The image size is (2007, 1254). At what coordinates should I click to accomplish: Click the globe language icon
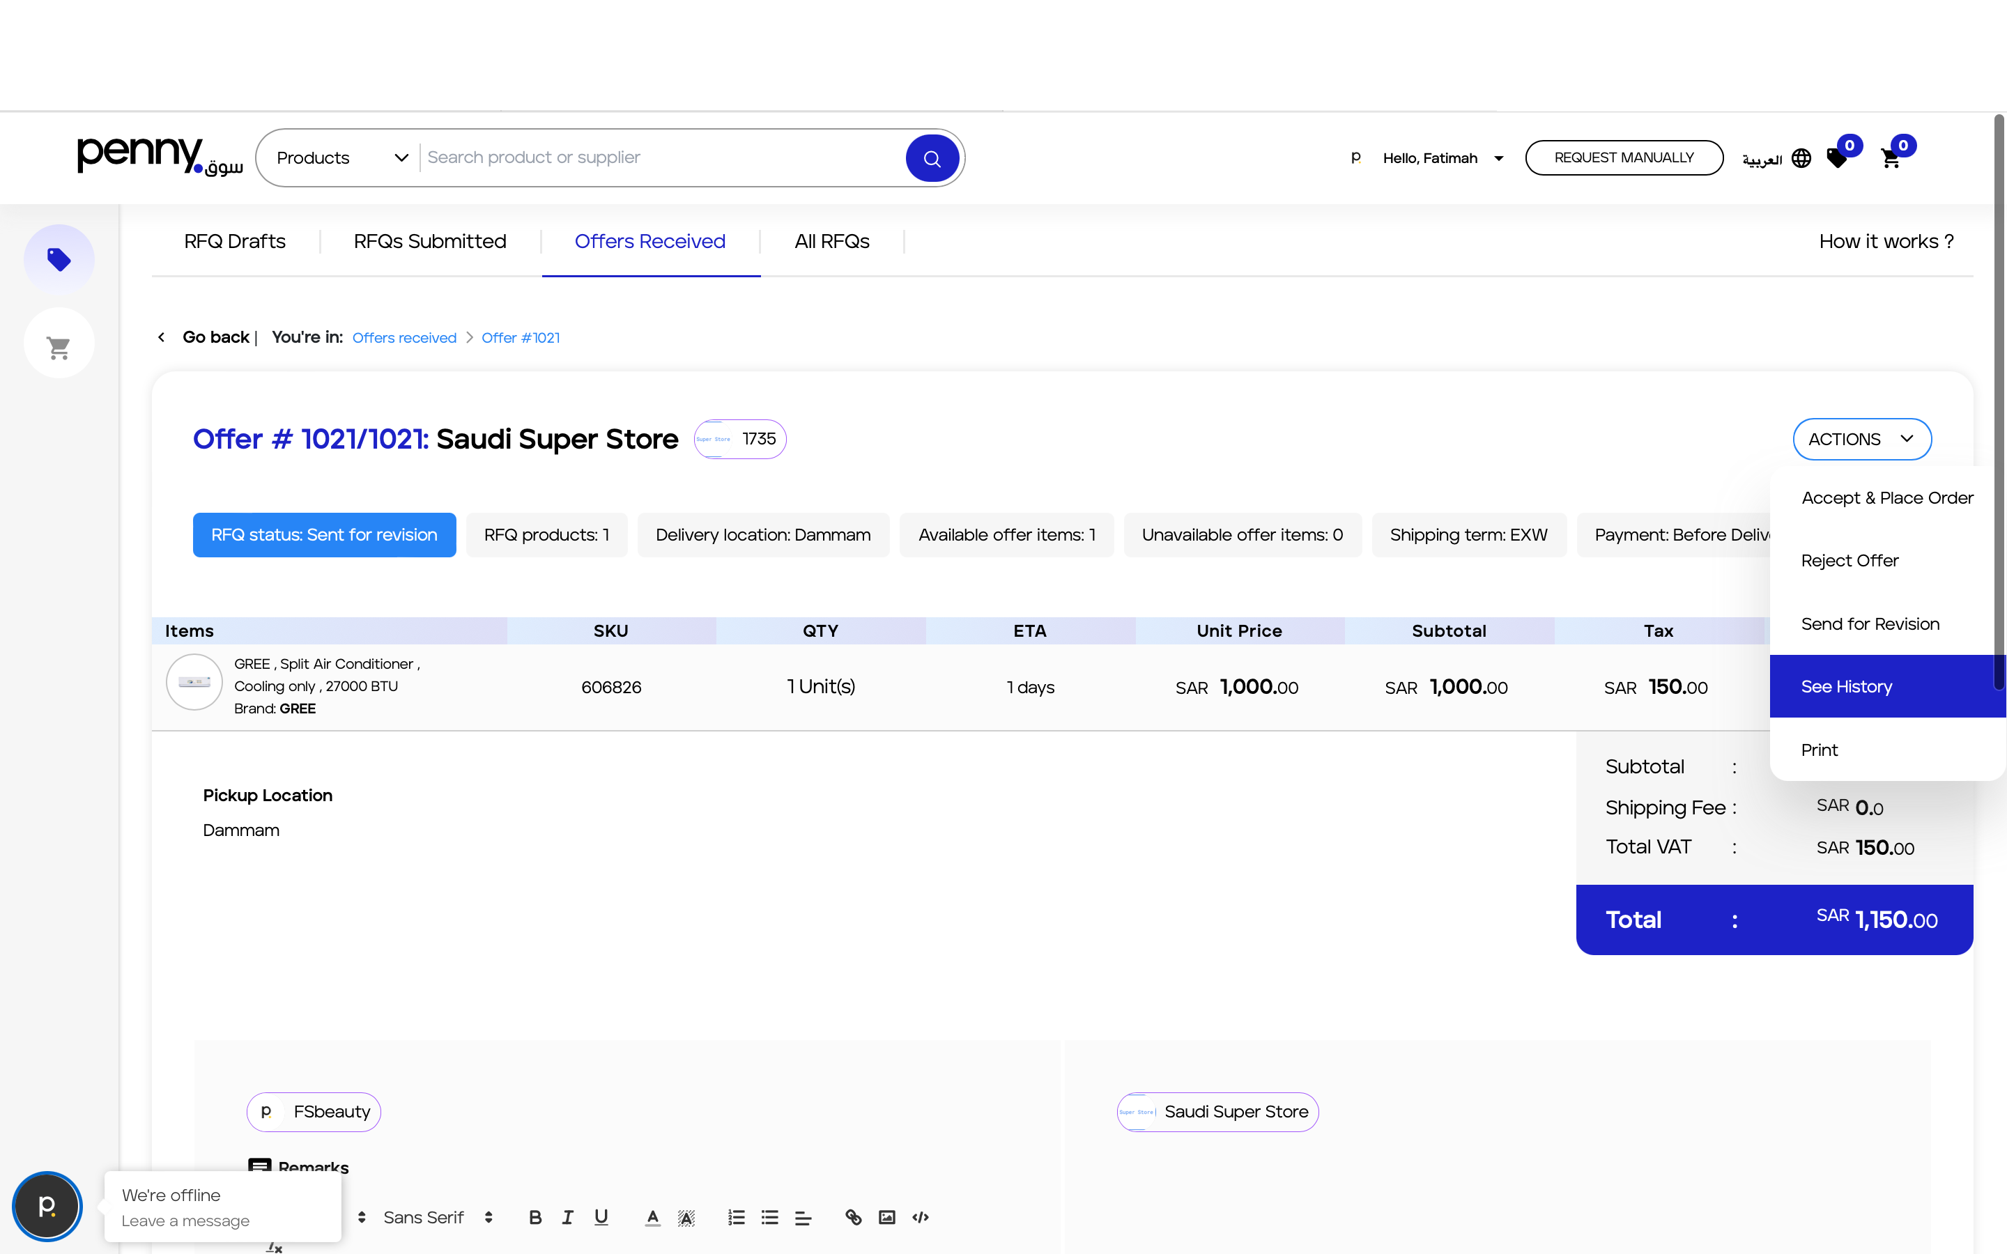[x=1801, y=157]
